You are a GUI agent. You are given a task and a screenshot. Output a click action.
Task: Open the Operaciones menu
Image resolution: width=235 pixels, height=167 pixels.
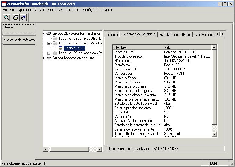click(x=27, y=10)
